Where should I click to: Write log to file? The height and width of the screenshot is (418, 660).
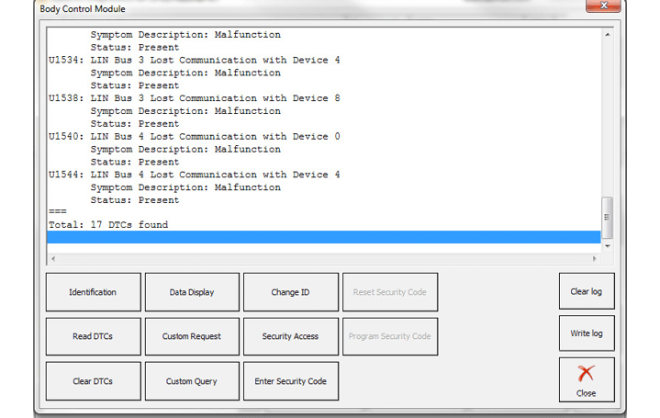(x=586, y=333)
